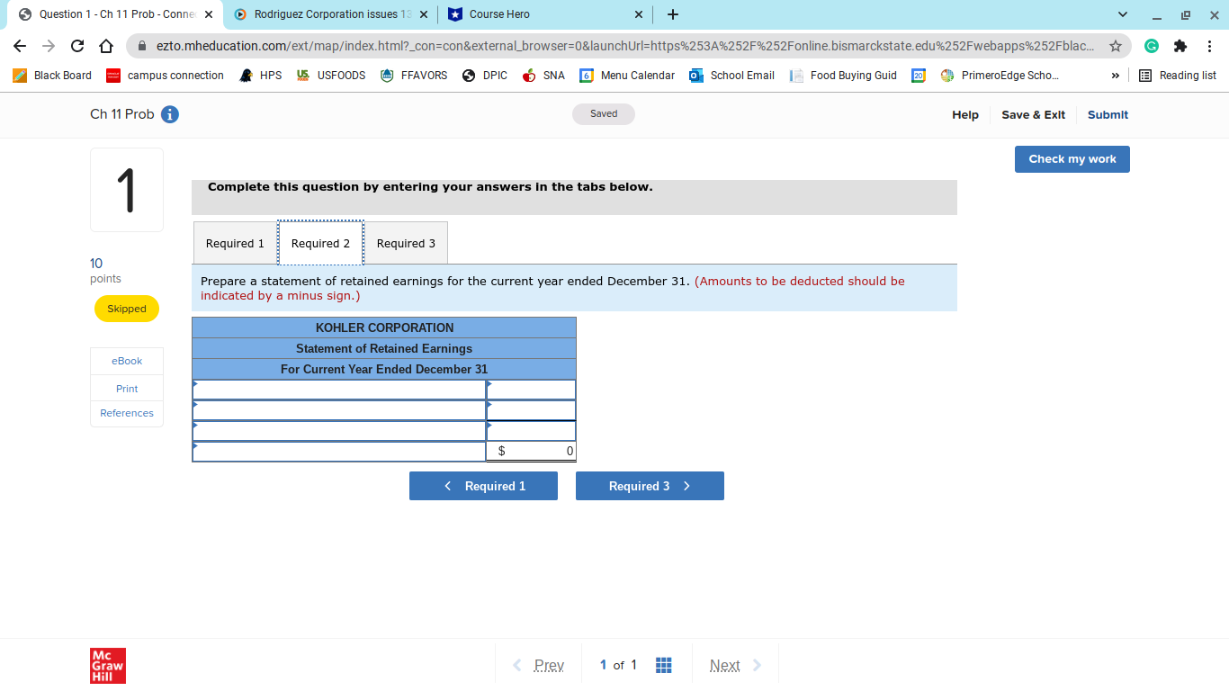Switch to the Required 3 tab

(405, 242)
